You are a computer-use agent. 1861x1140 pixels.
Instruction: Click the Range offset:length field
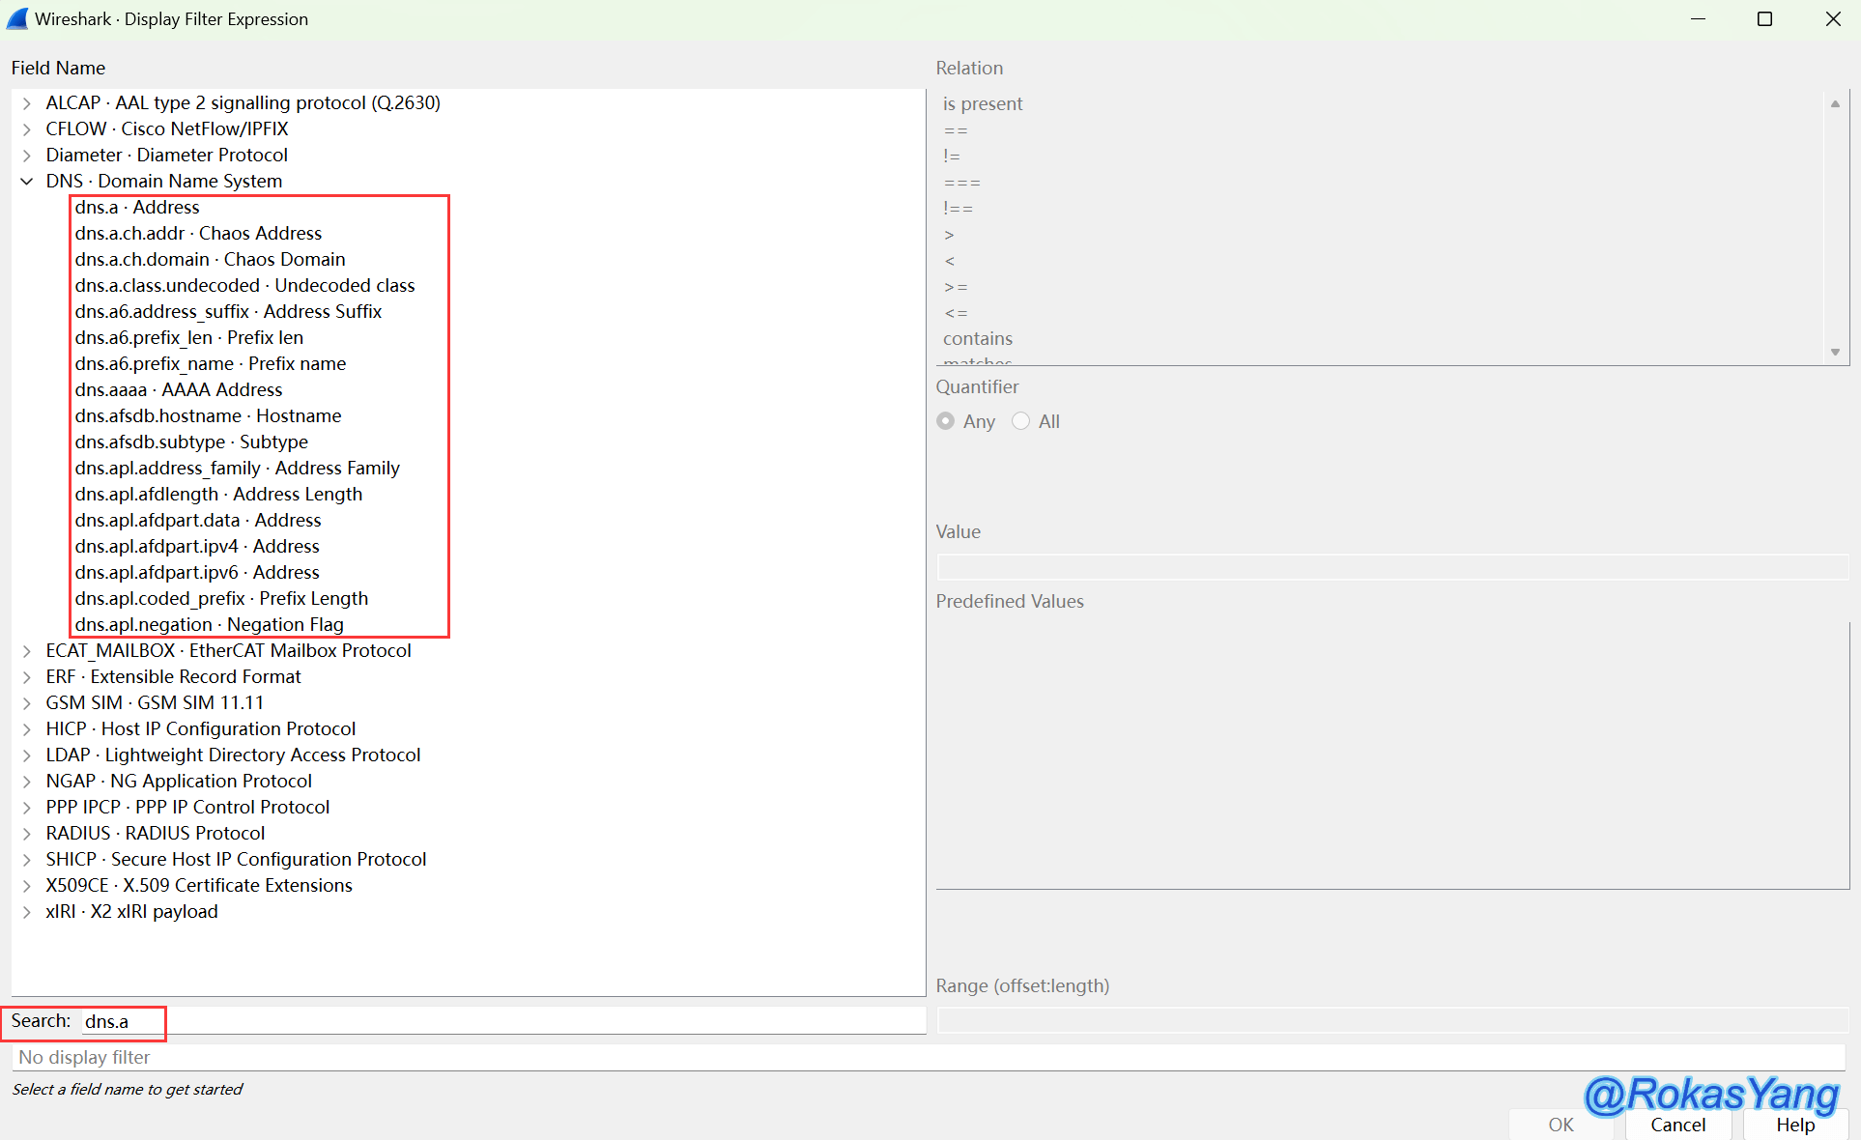(1391, 1020)
